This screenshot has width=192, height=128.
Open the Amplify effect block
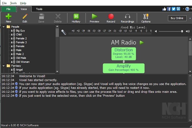pos(124,68)
